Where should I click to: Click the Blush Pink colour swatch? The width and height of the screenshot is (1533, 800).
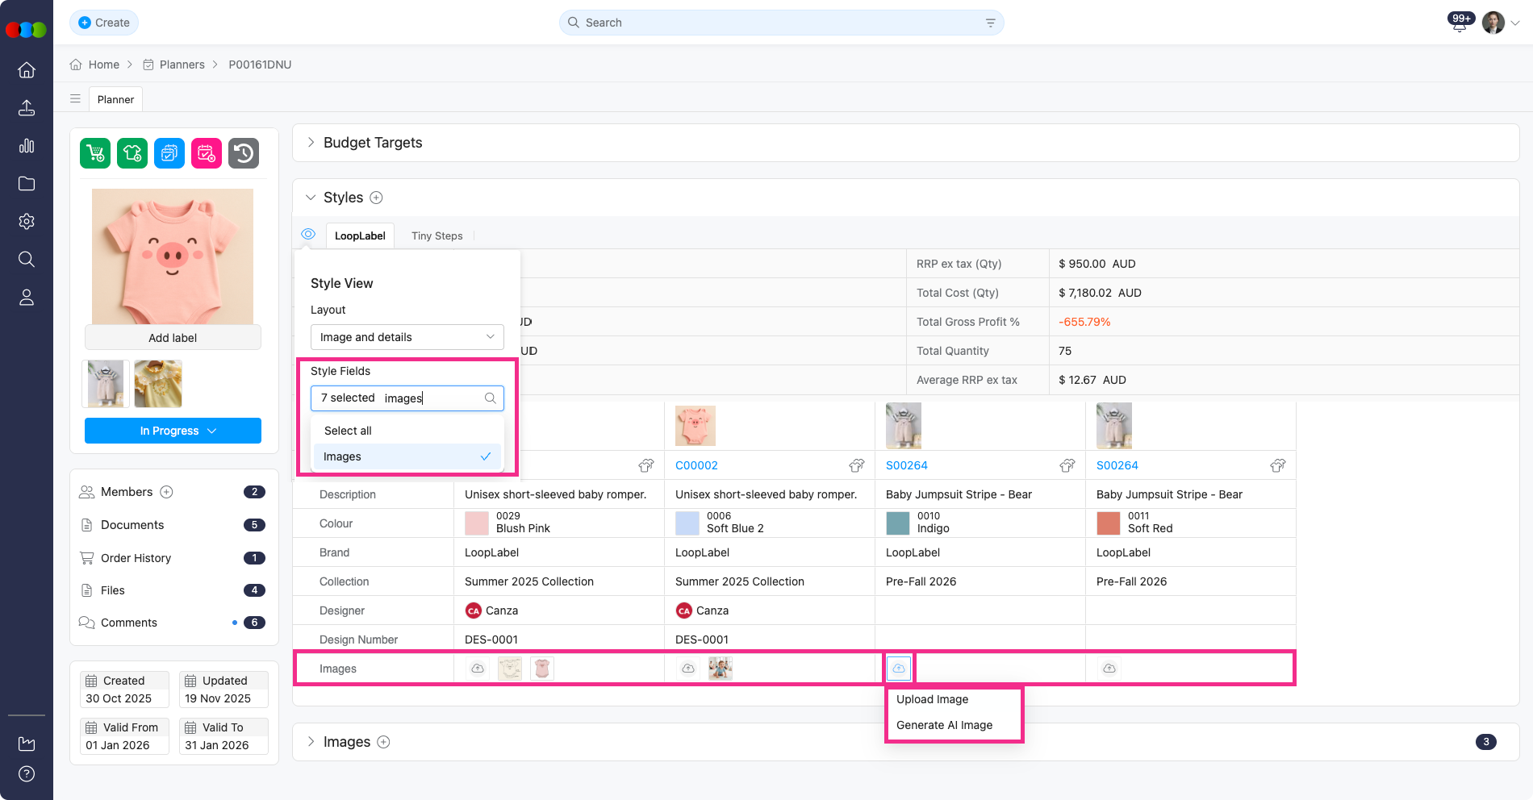tap(476, 523)
